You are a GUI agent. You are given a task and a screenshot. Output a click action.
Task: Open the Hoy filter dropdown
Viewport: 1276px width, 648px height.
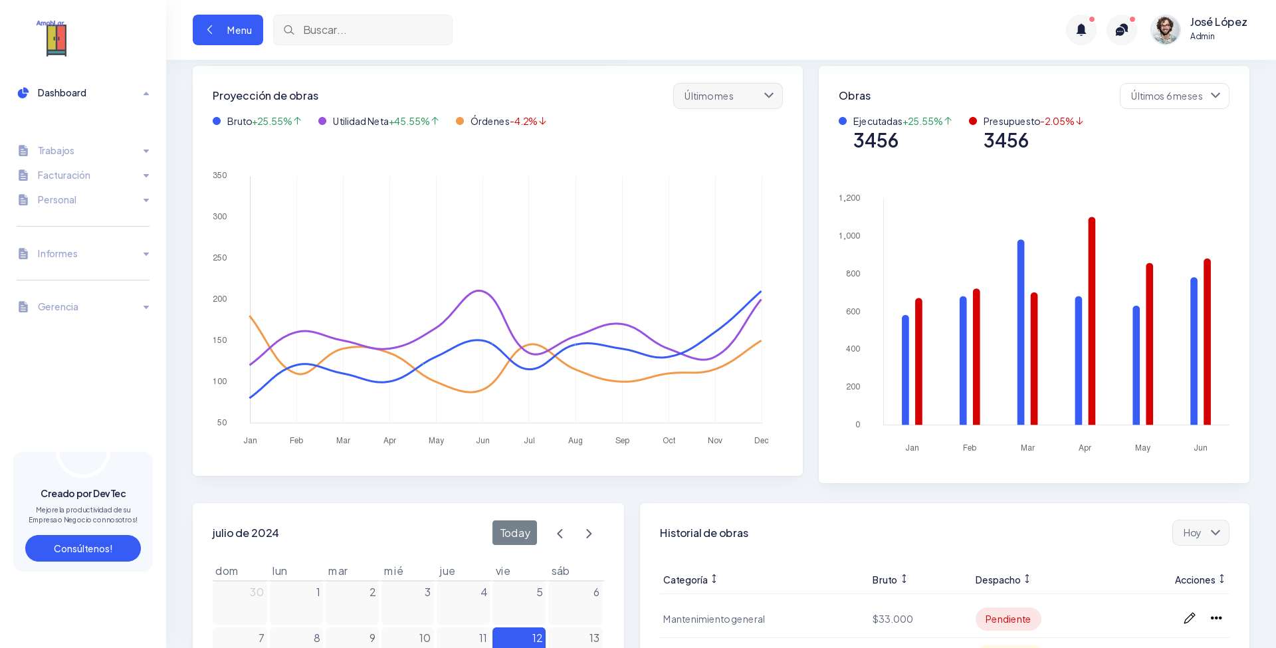(x=1200, y=533)
